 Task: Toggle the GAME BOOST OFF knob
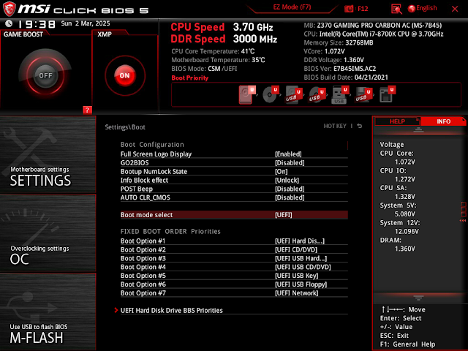click(45, 75)
